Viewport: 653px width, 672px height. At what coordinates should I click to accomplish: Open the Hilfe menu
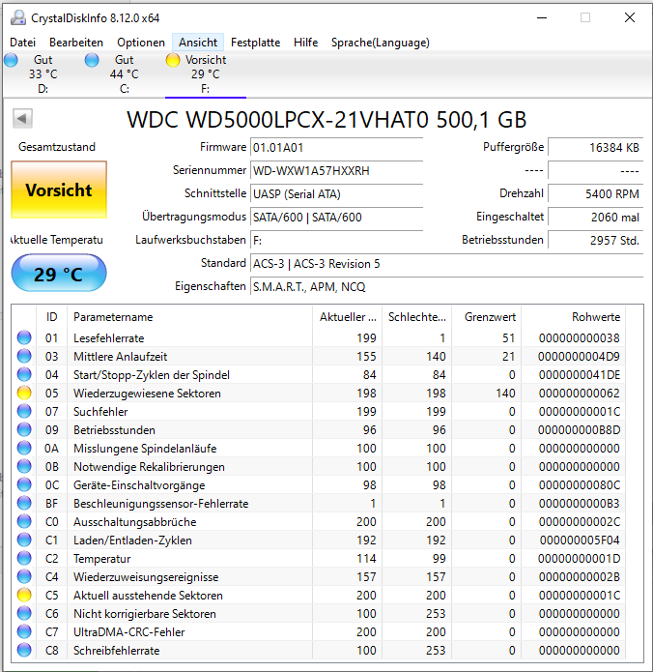click(x=306, y=43)
